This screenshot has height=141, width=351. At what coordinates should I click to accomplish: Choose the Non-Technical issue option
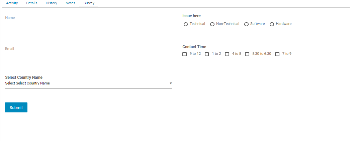212,24
